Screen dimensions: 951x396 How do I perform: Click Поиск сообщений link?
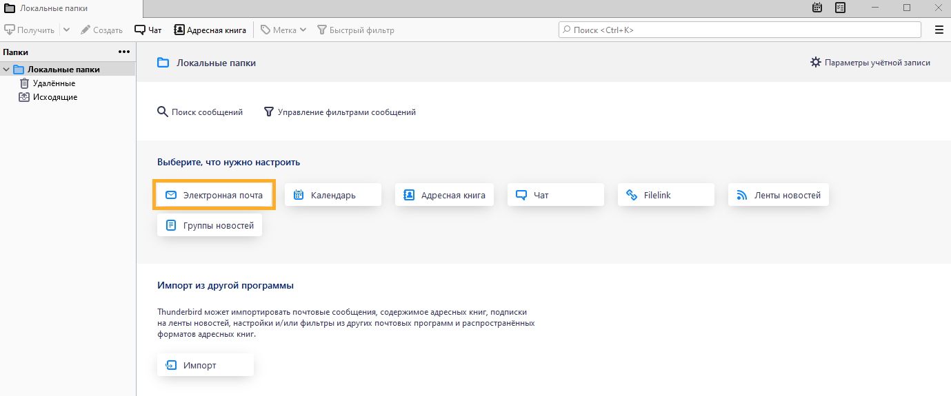(200, 112)
